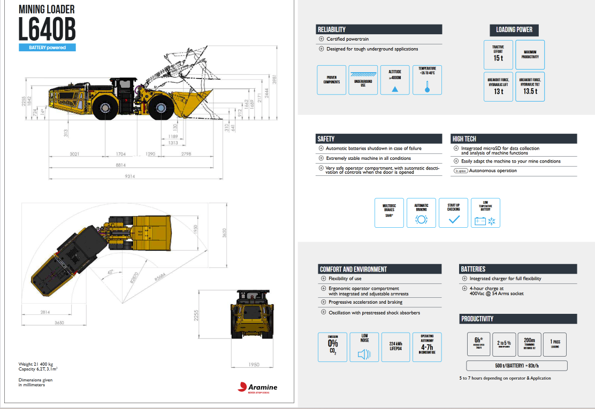Click 'Autonomous operation' text
Screen dimensions: 595x409
(493, 171)
